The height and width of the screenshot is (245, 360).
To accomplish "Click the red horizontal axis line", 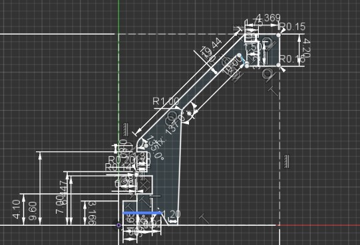I will 320,225.
